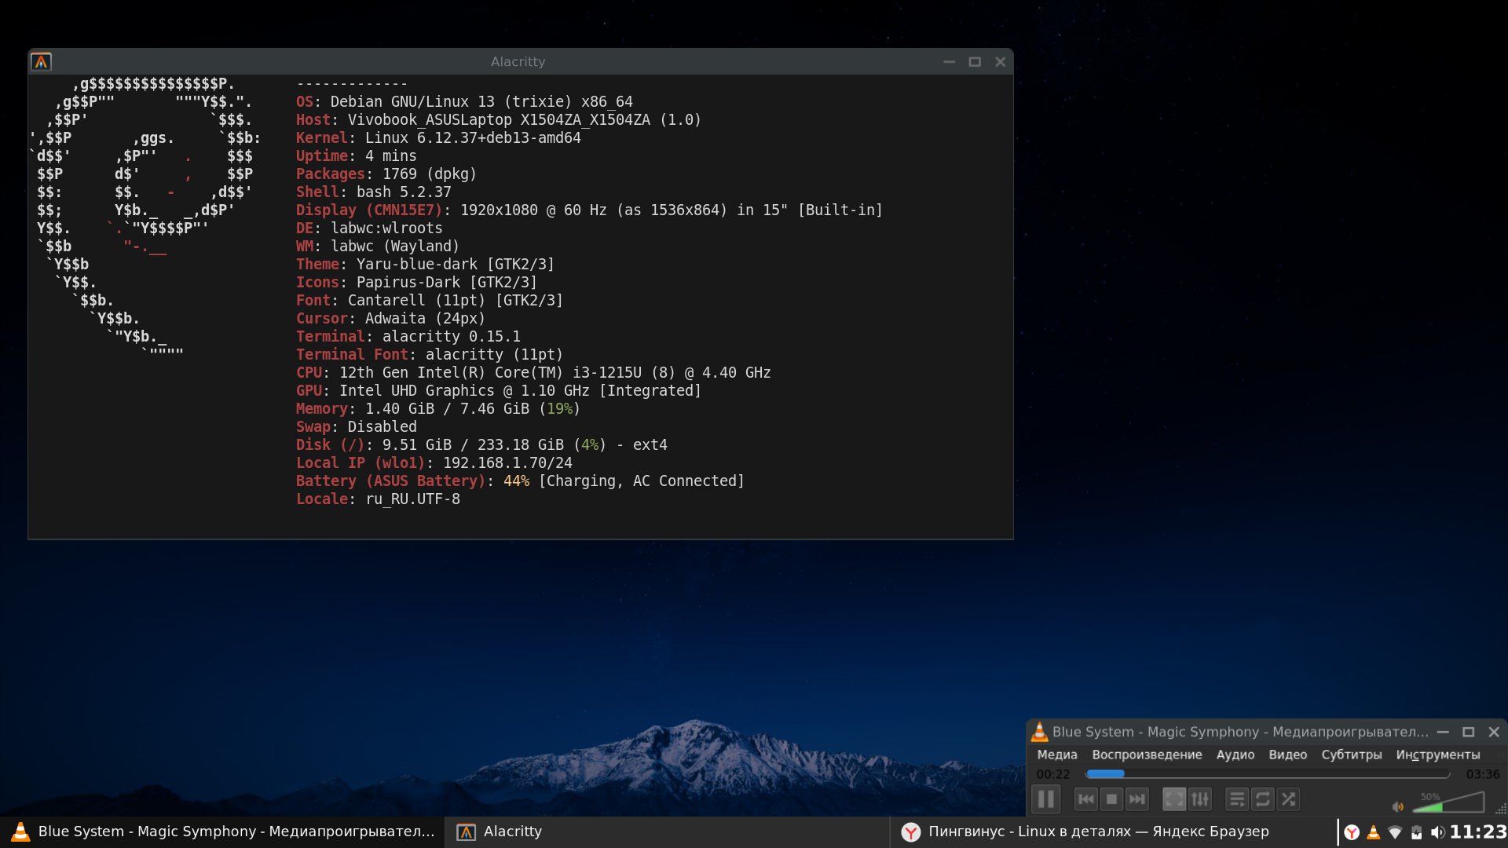This screenshot has height=848, width=1508.
Task: Show the VLC playlist icon
Action: pyautogui.click(x=1237, y=799)
